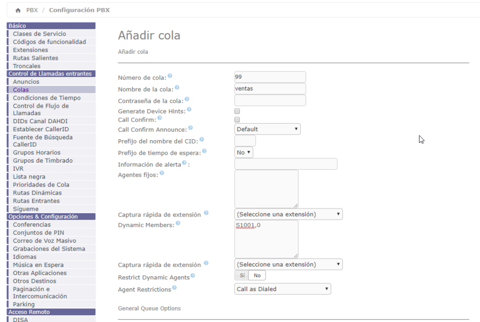Tick the Call Confirm checkbox

[237, 120]
